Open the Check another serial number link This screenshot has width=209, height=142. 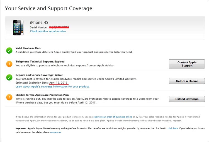(48, 31)
